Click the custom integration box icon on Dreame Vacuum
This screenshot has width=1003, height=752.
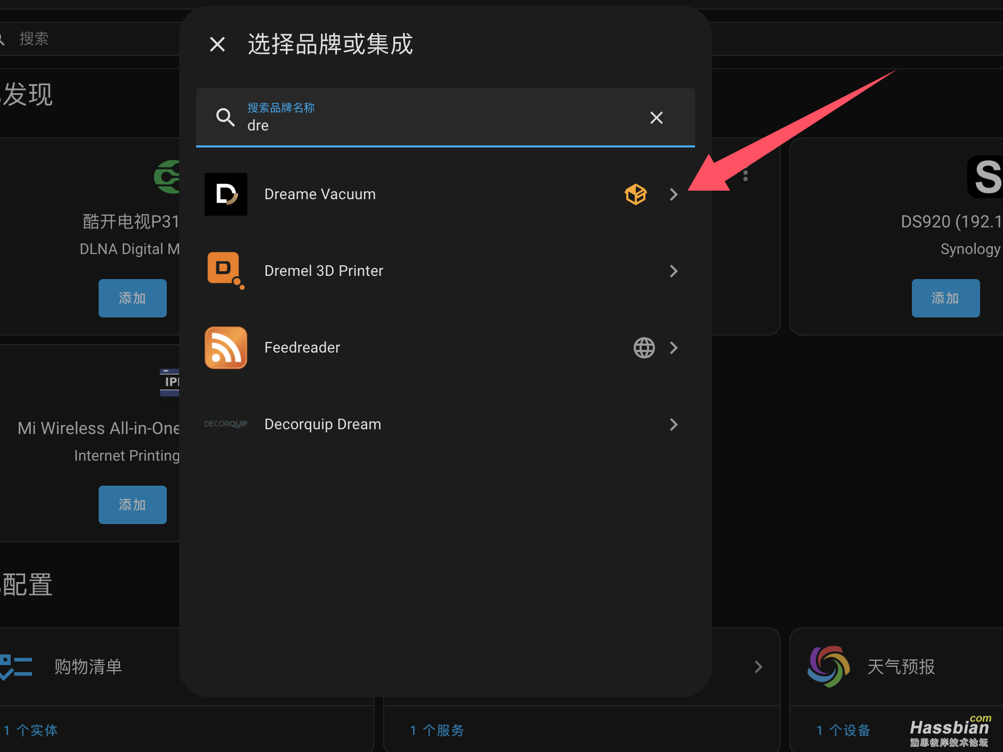[636, 194]
